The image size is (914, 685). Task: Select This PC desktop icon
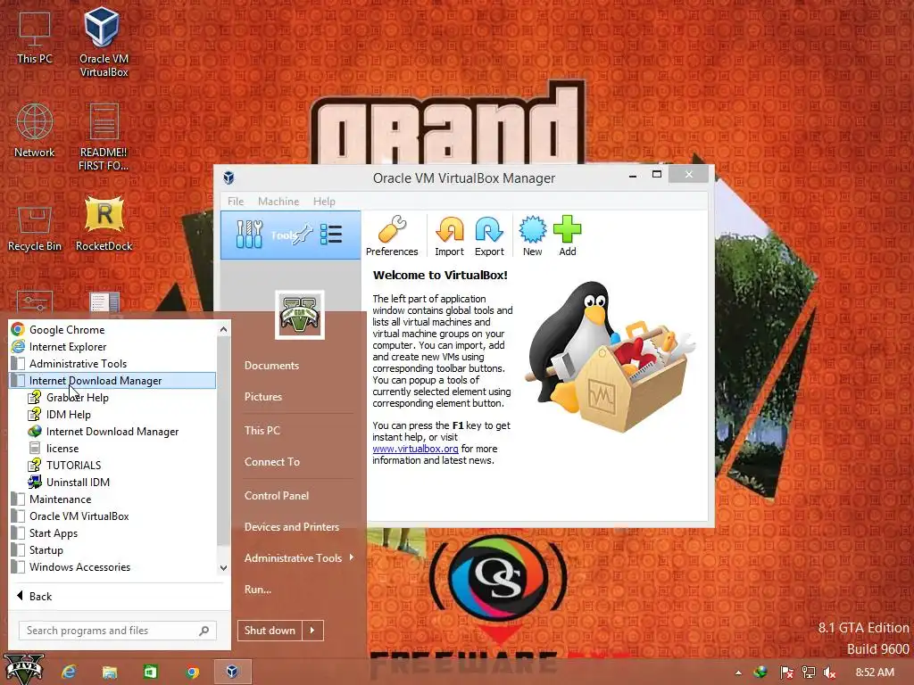click(35, 37)
